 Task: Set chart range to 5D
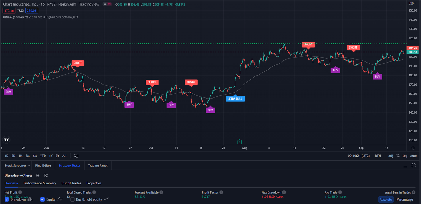pyautogui.click(x=13, y=156)
